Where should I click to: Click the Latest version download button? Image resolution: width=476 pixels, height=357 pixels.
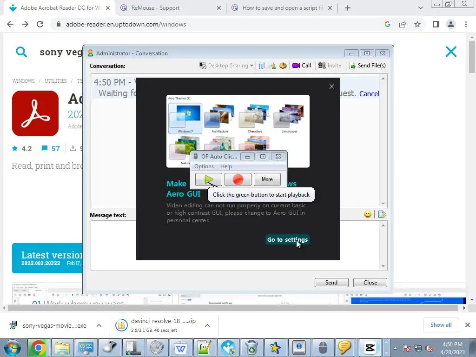tap(47, 258)
